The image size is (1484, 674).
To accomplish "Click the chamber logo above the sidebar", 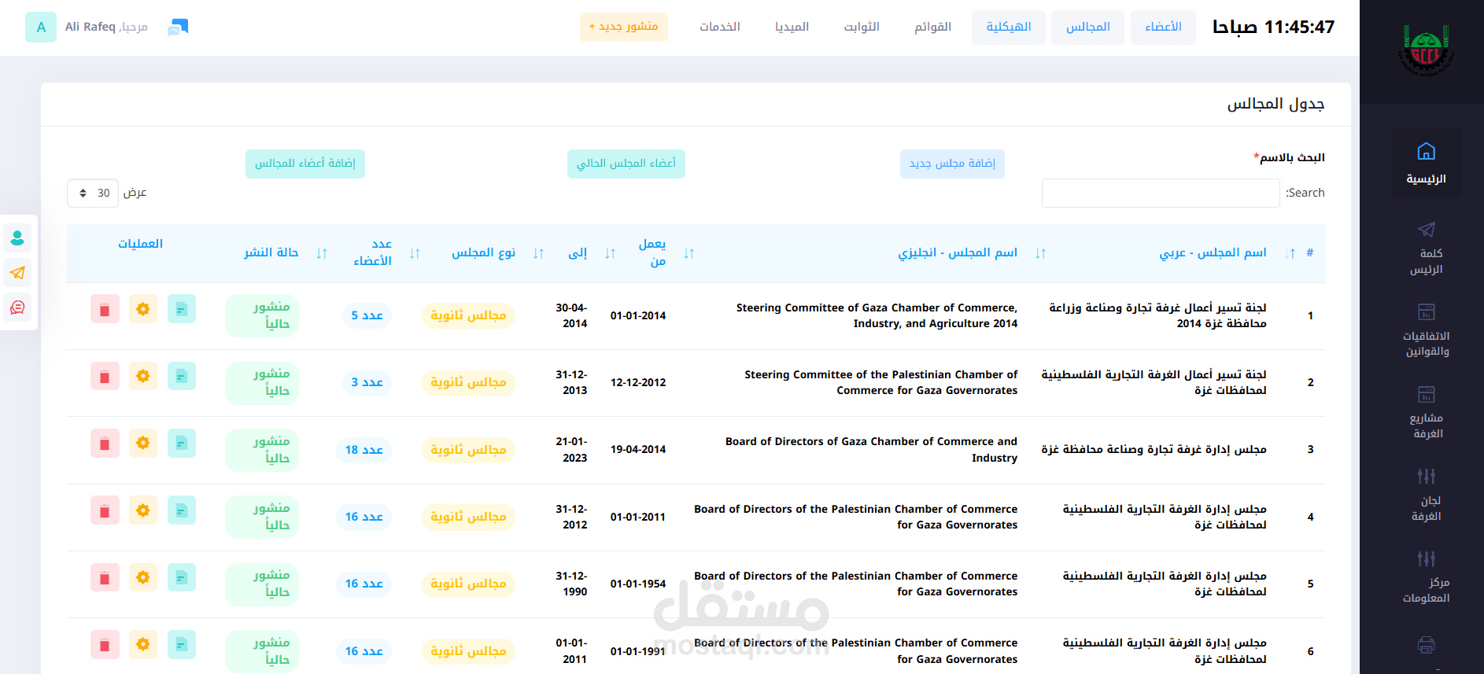I will (x=1426, y=50).
